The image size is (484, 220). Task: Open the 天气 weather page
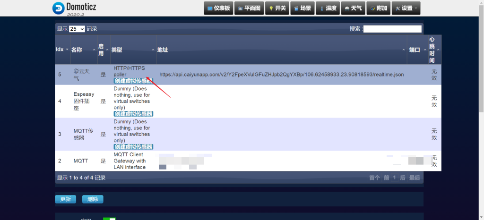tap(353, 8)
